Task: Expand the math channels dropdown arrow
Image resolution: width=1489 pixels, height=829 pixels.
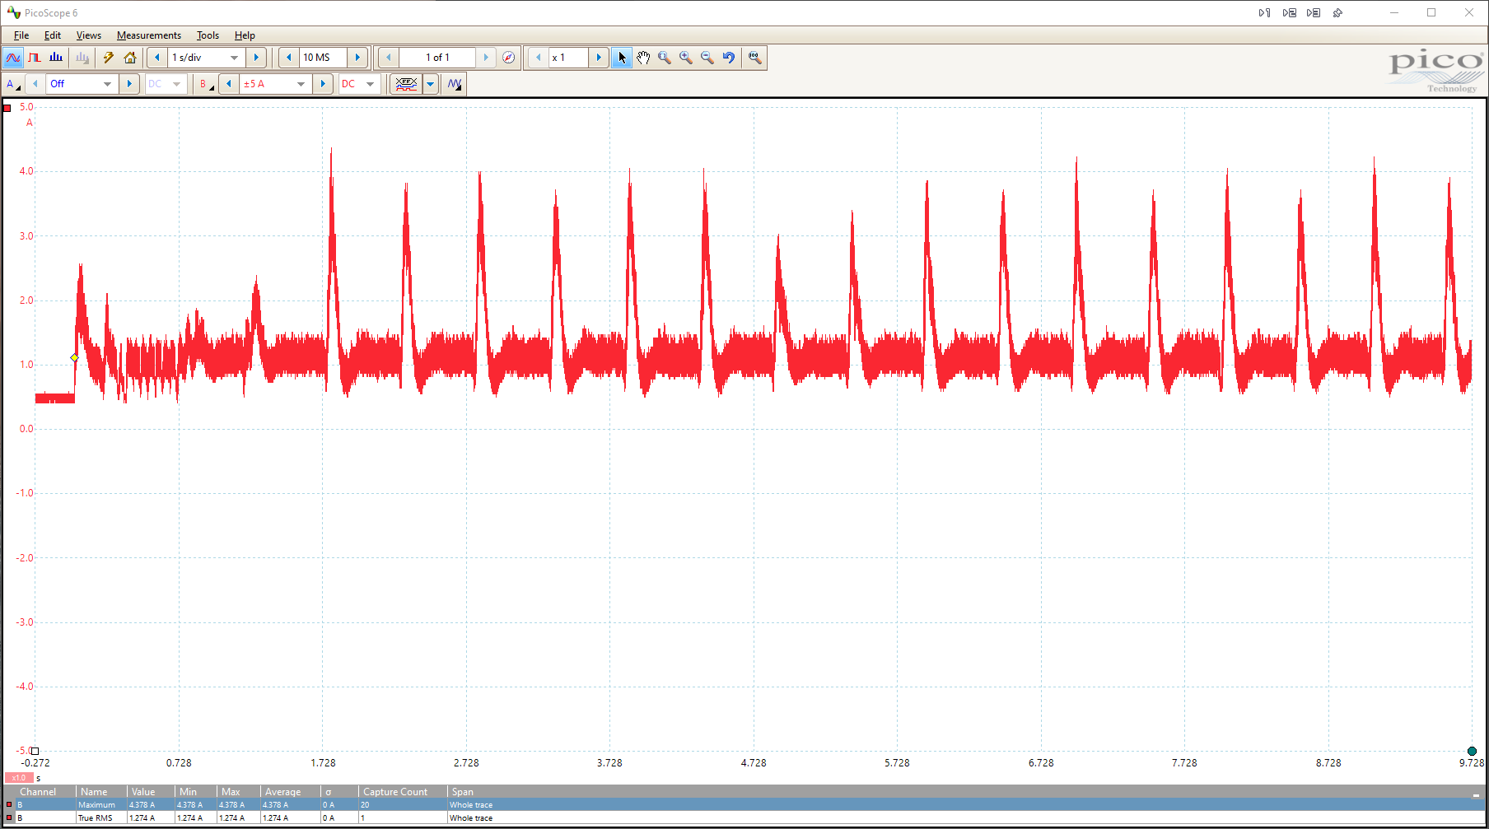Action: click(x=430, y=84)
